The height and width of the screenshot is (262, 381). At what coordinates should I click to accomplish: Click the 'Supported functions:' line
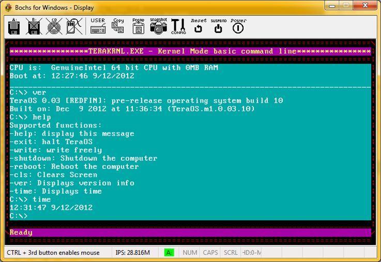point(56,125)
